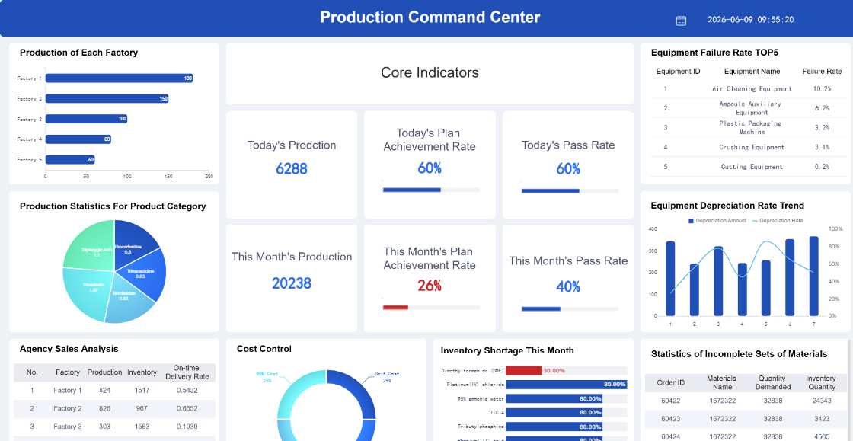Click delivery rate value 0.1939

(x=187, y=427)
